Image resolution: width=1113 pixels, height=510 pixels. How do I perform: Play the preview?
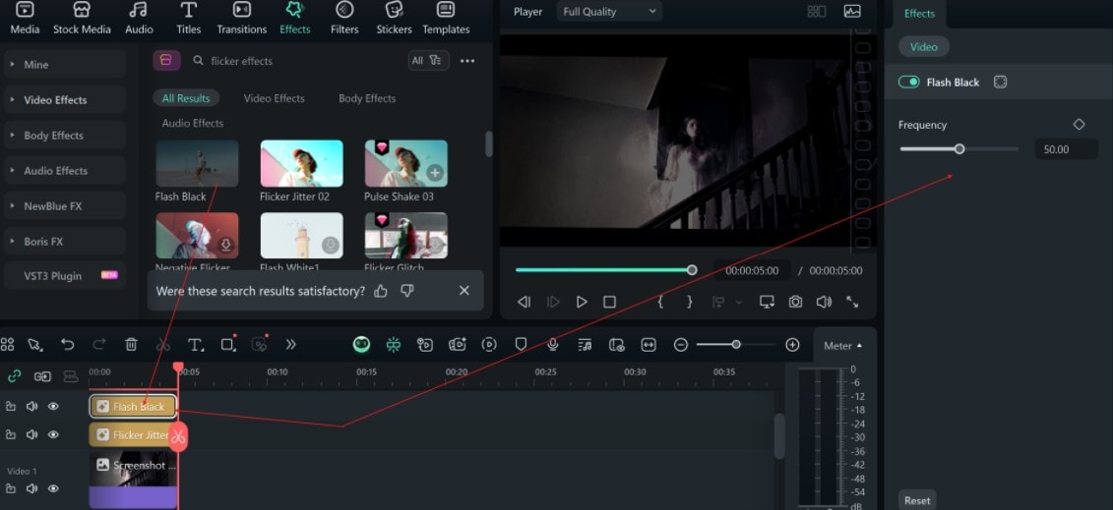pyautogui.click(x=582, y=302)
